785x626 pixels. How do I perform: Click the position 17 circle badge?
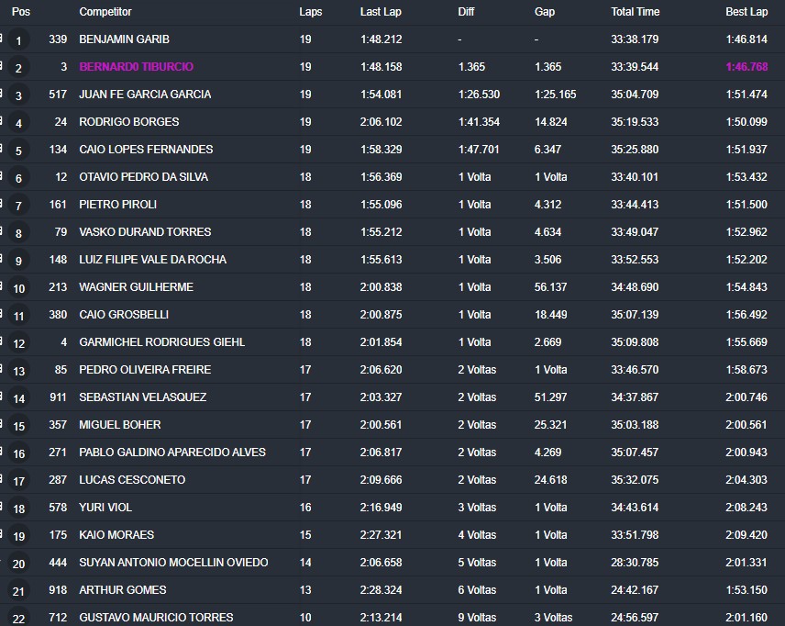tap(18, 481)
